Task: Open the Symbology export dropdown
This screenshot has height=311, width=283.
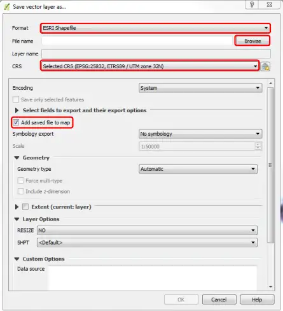Action: (200, 134)
